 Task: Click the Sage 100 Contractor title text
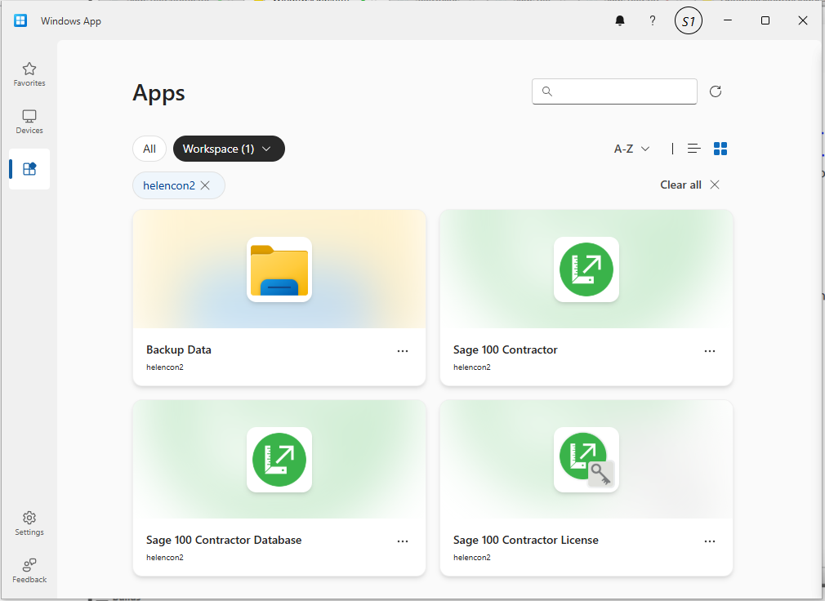point(505,349)
